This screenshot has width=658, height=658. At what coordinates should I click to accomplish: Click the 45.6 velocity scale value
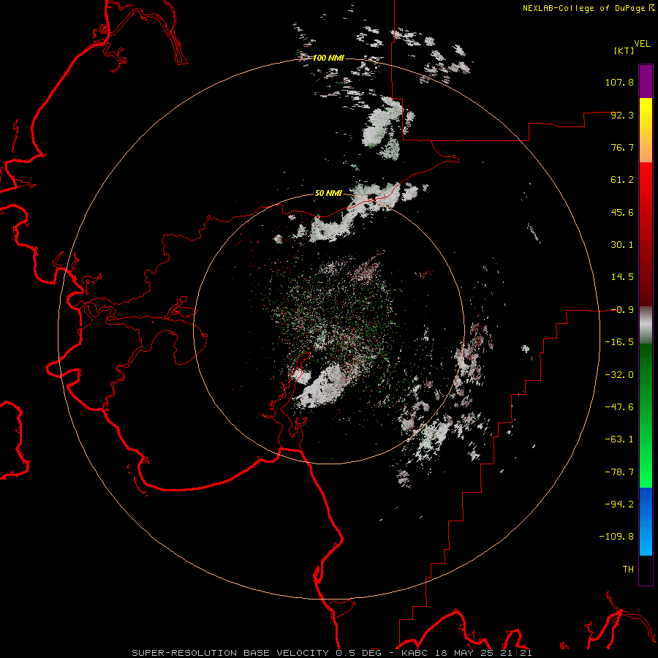point(622,212)
